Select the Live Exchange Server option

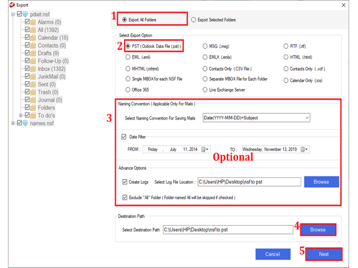coord(205,90)
